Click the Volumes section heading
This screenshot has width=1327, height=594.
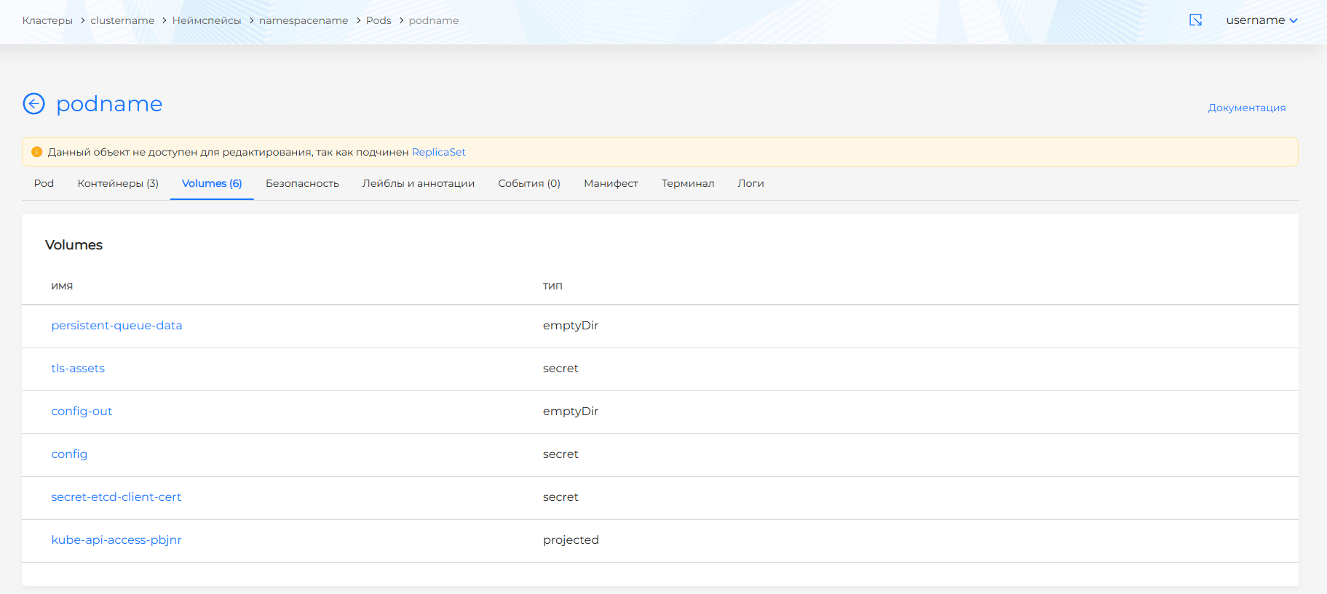pyautogui.click(x=74, y=245)
